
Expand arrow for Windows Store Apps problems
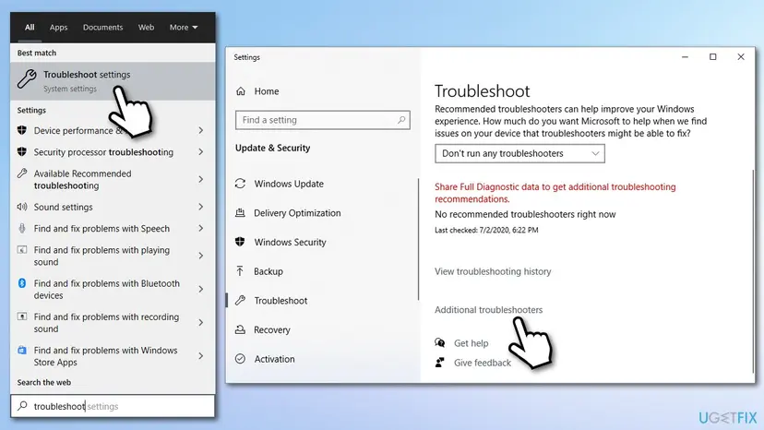click(201, 356)
